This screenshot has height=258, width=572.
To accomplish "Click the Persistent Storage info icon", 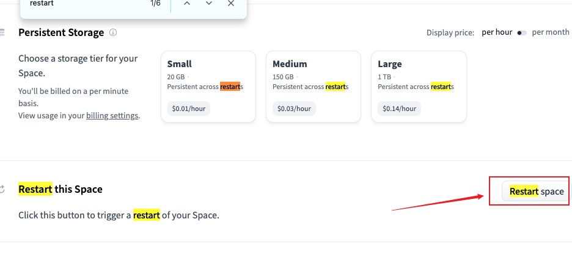I will [113, 33].
